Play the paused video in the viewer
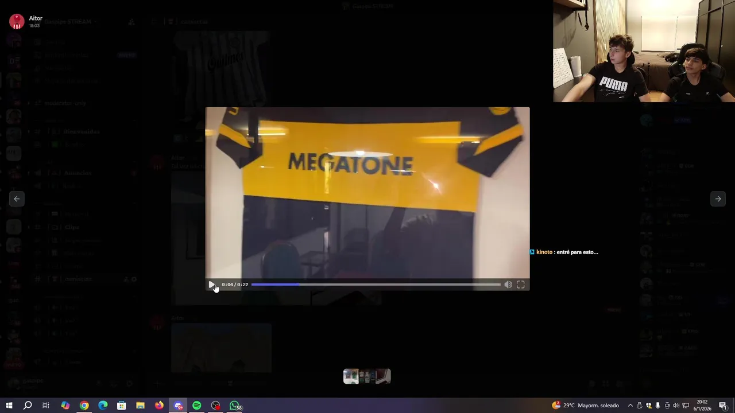Viewport: 735px width, 413px height. click(x=211, y=285)
